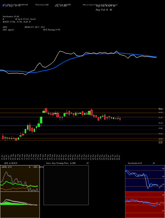Click the blue 12-day SMA legend square
The image size is (165, 218).
pos(4,5)
